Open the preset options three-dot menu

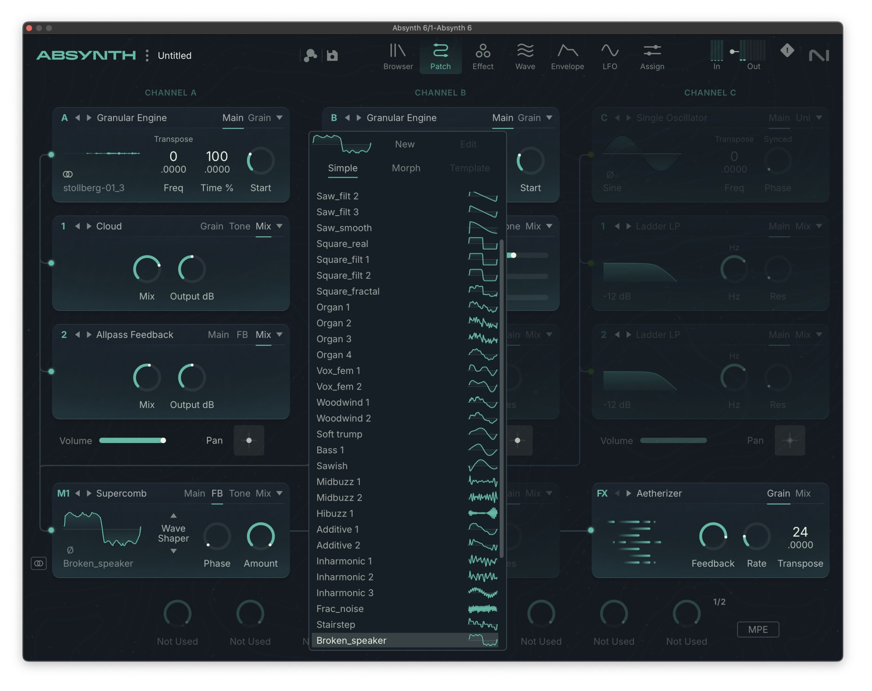coord(147,56)
